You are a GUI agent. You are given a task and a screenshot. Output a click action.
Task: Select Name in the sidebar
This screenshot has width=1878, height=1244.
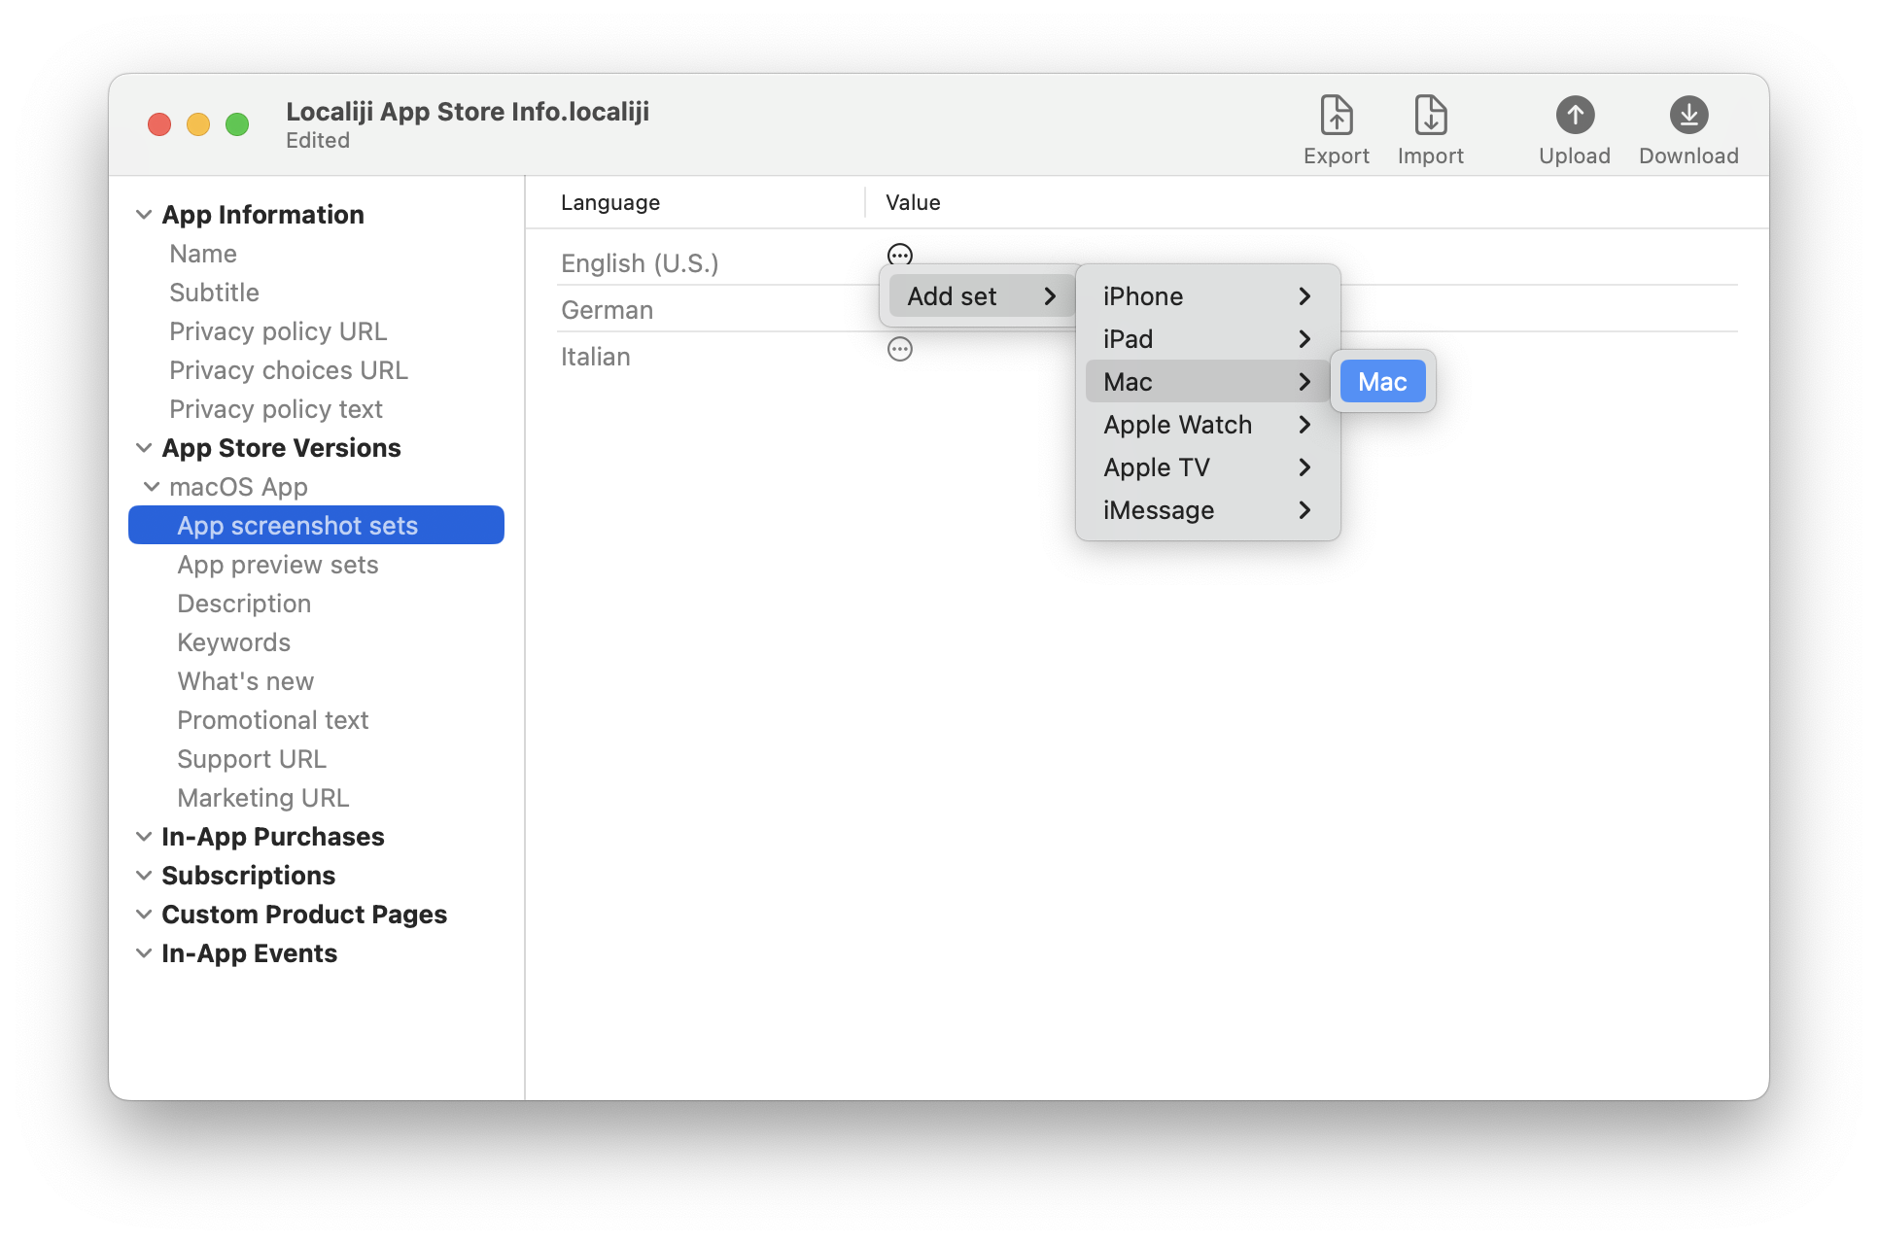coord(203,254)
